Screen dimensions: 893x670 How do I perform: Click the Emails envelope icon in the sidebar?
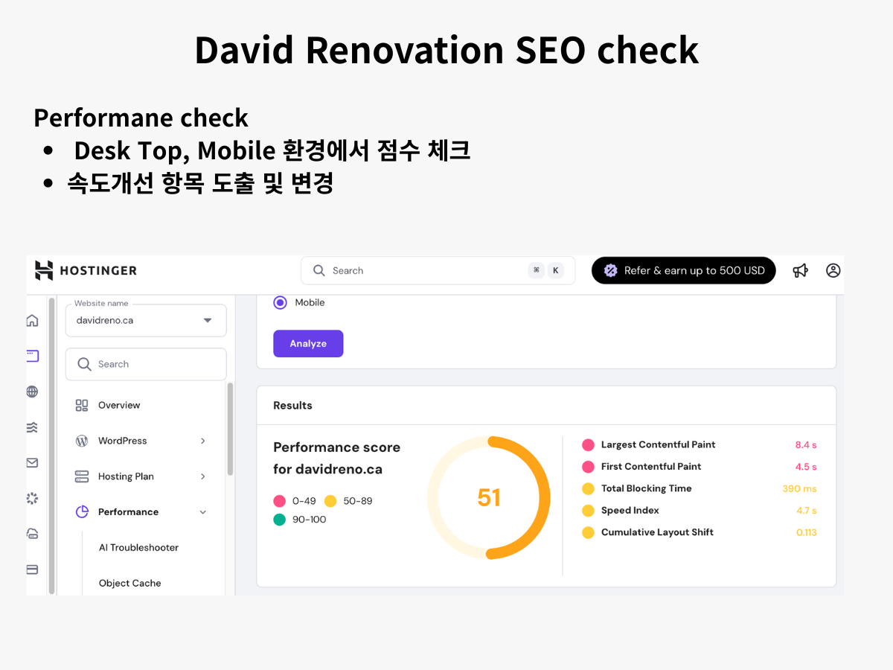pyautogui.click(x=31, y=462)
